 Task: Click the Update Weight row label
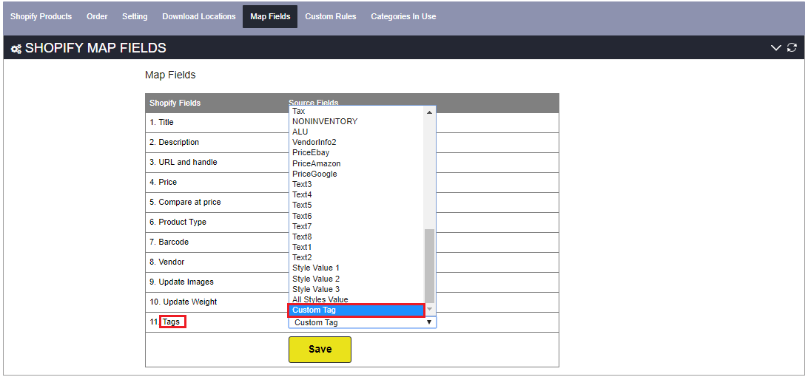[x=184, y=302]
